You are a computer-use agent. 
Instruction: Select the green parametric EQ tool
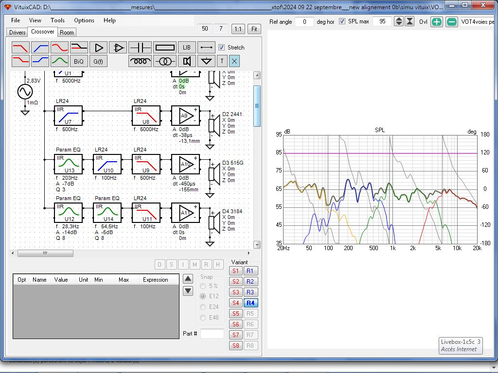click(x=59, y=61)
